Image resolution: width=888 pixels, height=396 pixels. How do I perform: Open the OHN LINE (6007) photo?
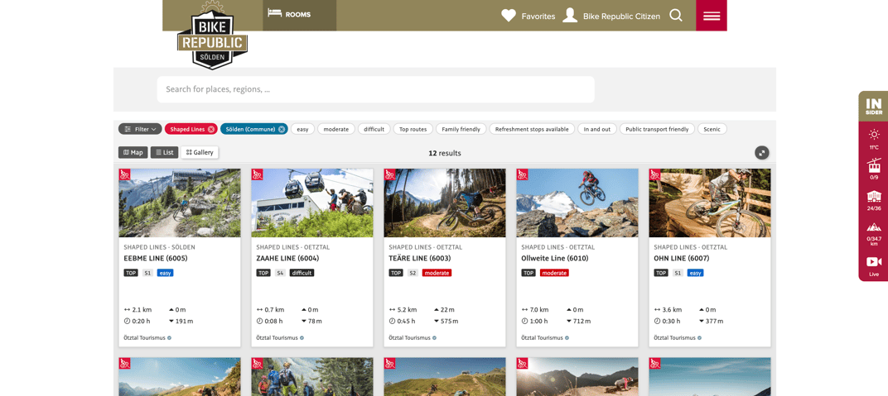tap(710, 203)
